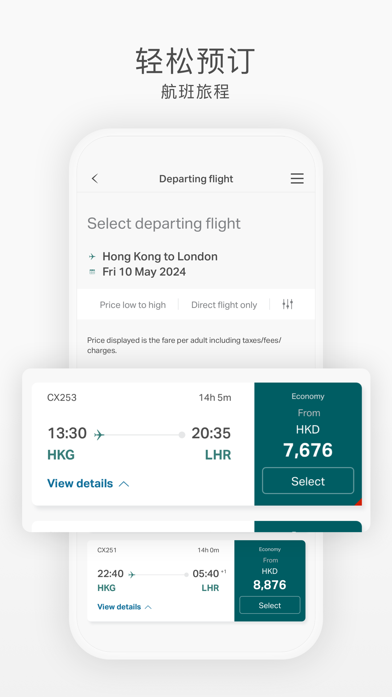This screenshot has width=392, height=697.
Task: Collapse CX251 details with the chevron icon
Action: click(x=148, y=607)
